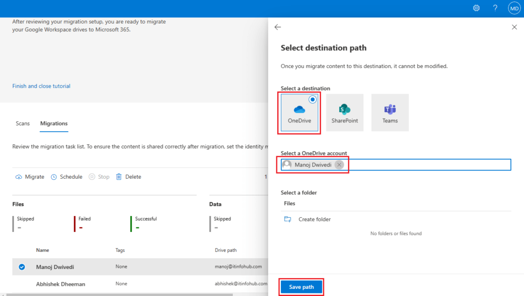This screenshot has height=296, width=524.
Task: Open the MD account avatar menu
Action: click(515, 8)
